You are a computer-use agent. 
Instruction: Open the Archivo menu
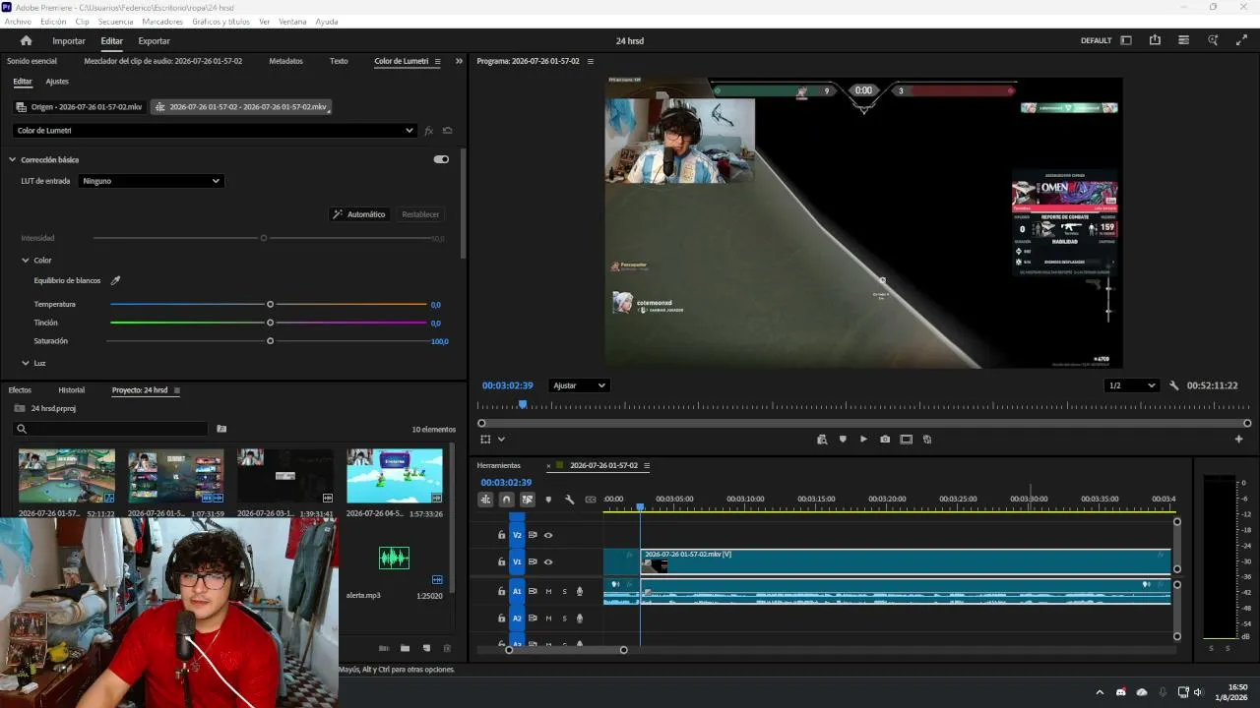[x=18, y=21]
